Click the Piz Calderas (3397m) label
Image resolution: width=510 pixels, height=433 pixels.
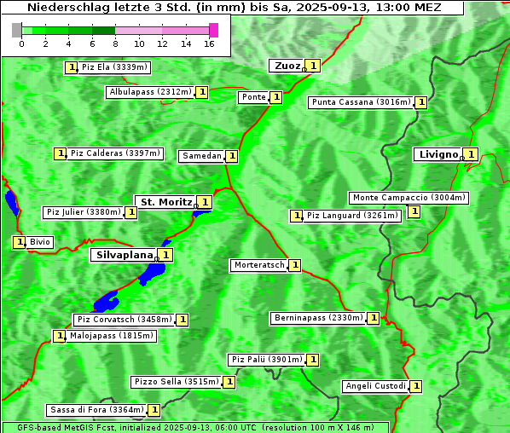point(115,153)
